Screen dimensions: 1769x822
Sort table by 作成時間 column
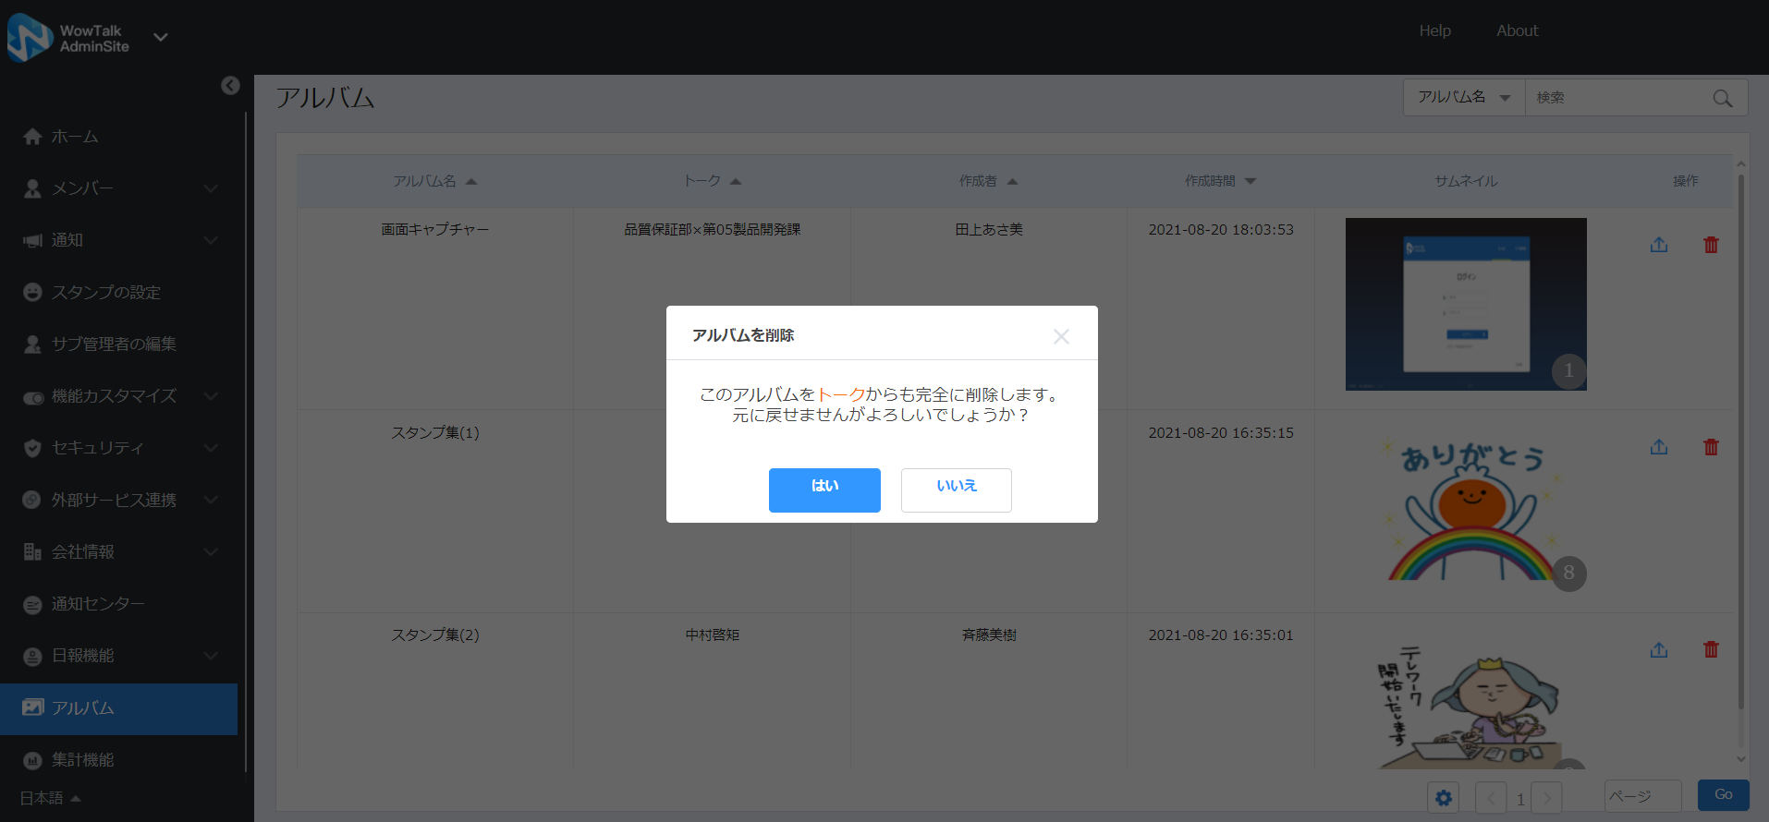click(1220, 181)
